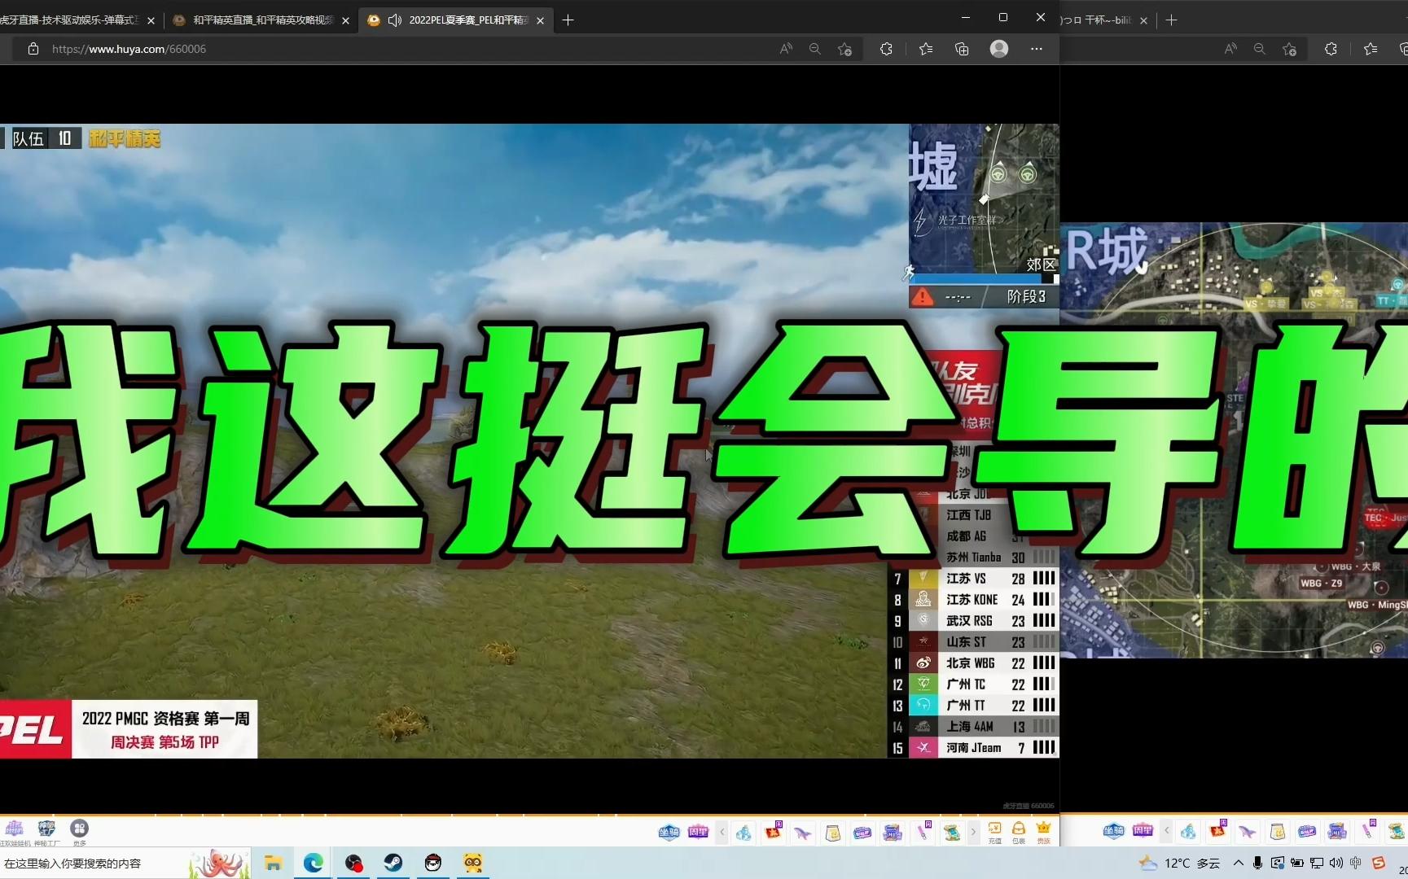1408x879 pixels.
Task: Open the volume control in system tray
Action: tap(1336, 864)
